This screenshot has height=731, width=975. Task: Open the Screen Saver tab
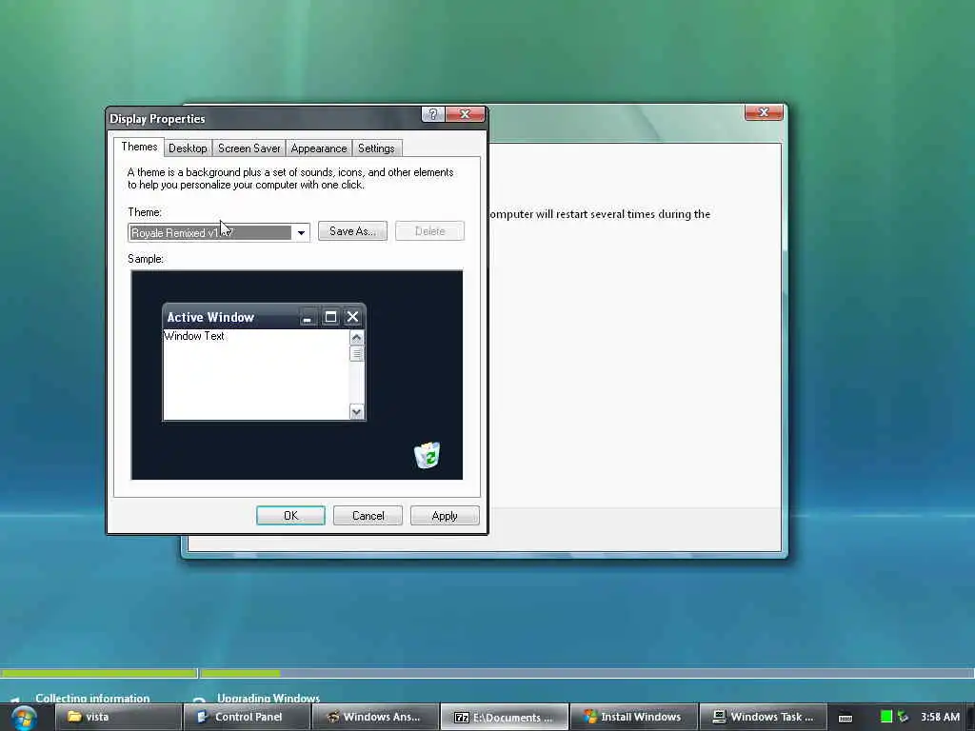tap(249, 148)
